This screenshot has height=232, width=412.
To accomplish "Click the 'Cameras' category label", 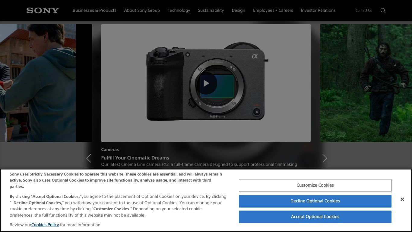I will 110,150.
